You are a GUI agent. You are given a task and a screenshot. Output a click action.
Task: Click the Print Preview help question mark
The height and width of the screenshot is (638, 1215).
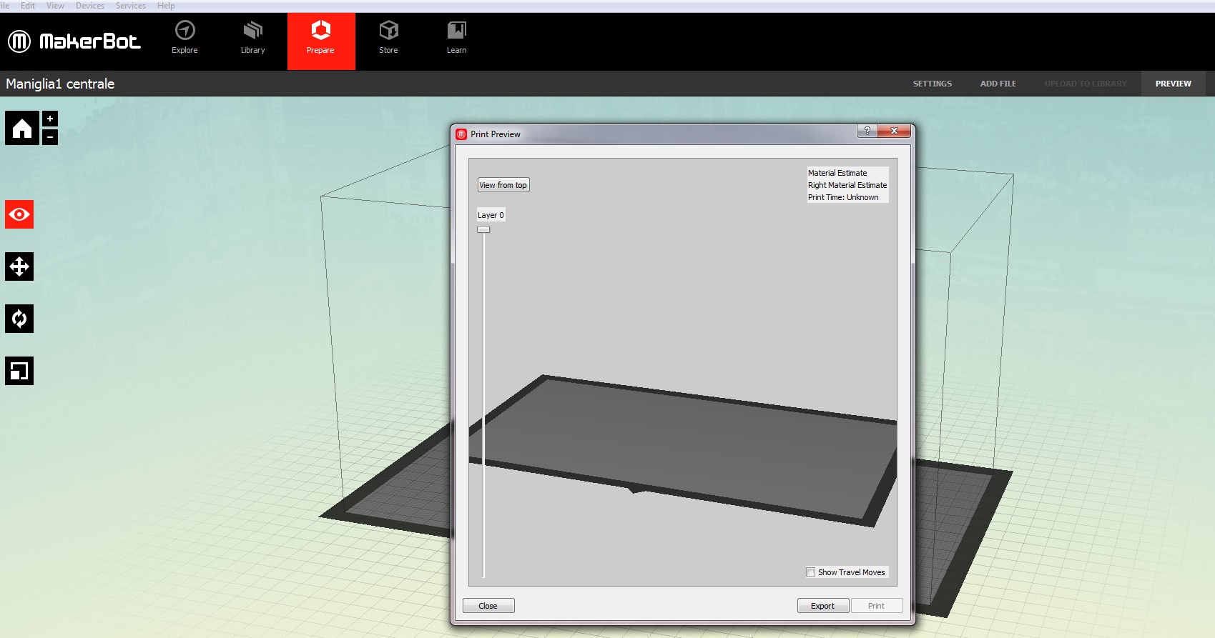click(867, 131)
